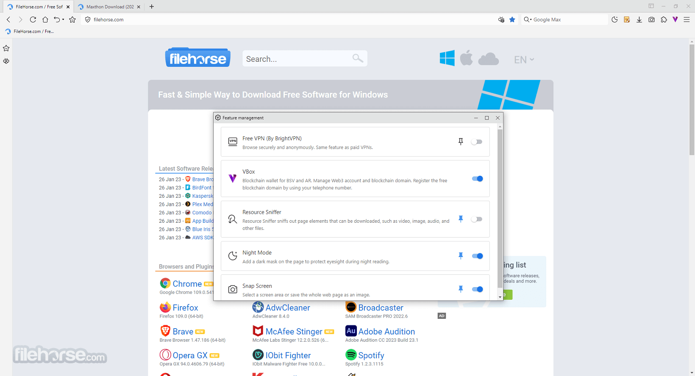Disable the Night Mode switch

[x=477, y=256]
